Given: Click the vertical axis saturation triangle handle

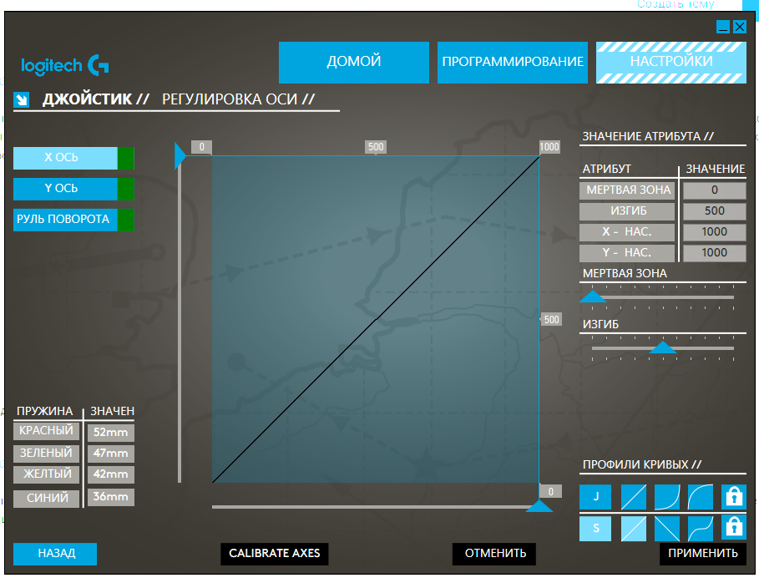Looking at the screenshot, I should [x=180, y=155].
